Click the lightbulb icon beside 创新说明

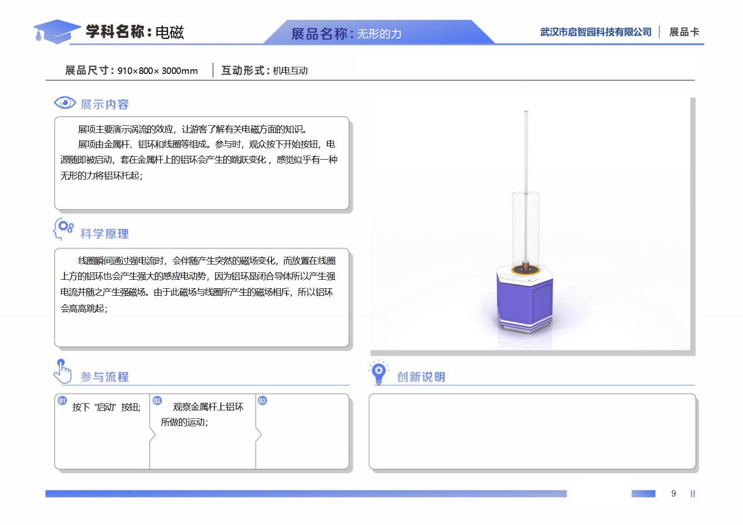click(379, 372)
